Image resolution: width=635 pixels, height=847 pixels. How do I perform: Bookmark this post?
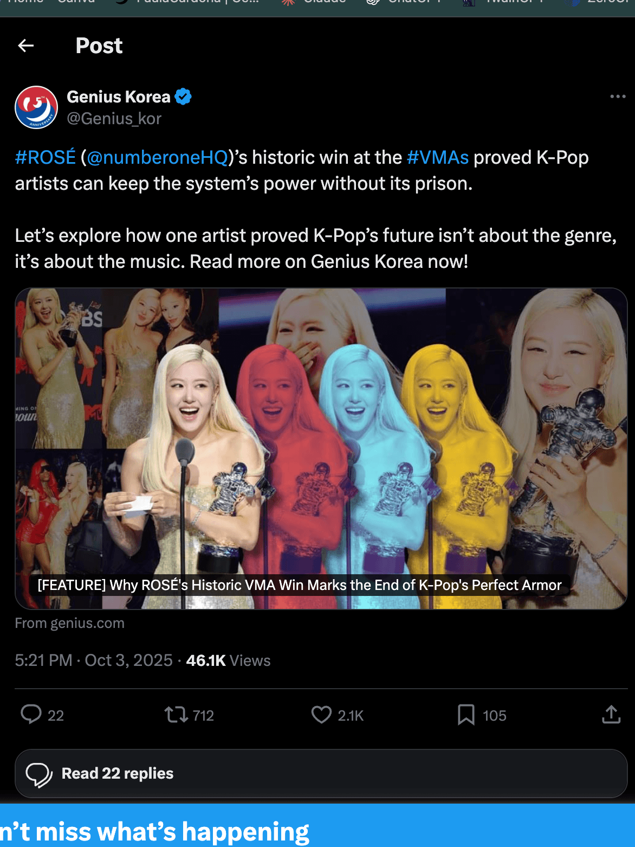466,715
